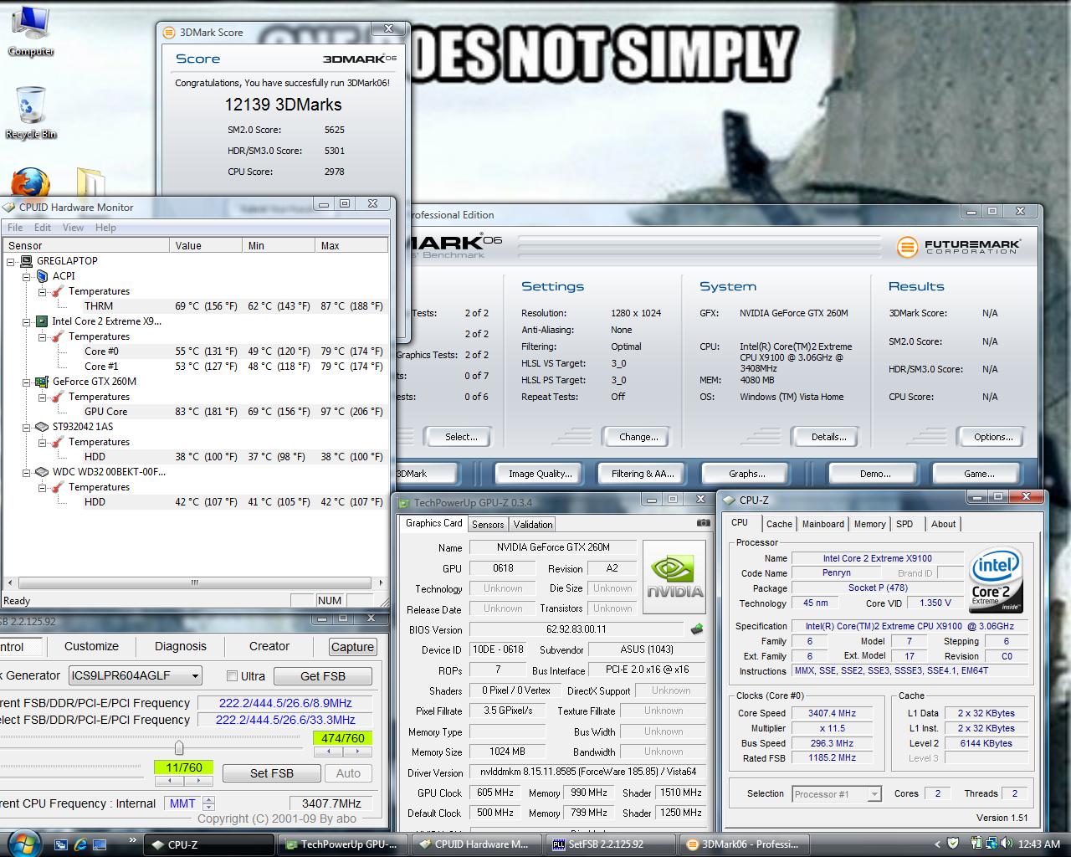Click the network connection tray icon
The height and width of the screenshot is (857, 1071).
990,844
